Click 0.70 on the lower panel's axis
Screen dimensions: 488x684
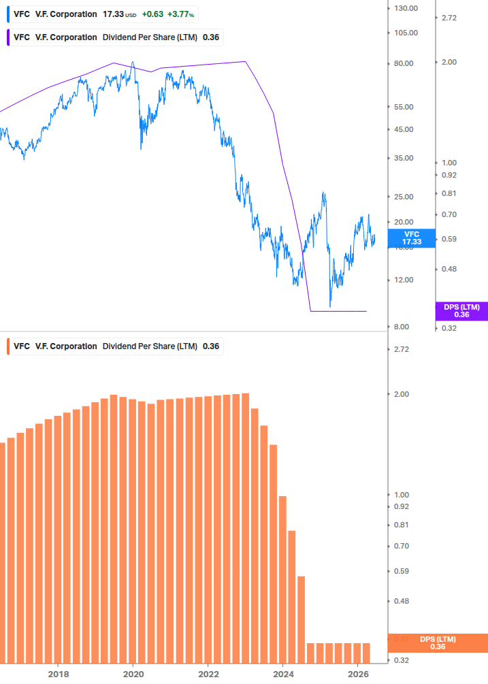coord(402,546)
